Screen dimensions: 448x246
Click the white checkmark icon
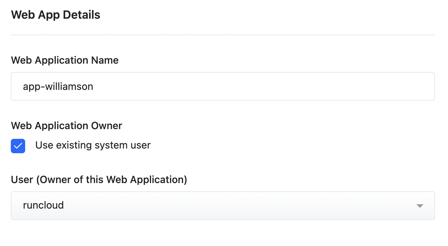[18, 146]
